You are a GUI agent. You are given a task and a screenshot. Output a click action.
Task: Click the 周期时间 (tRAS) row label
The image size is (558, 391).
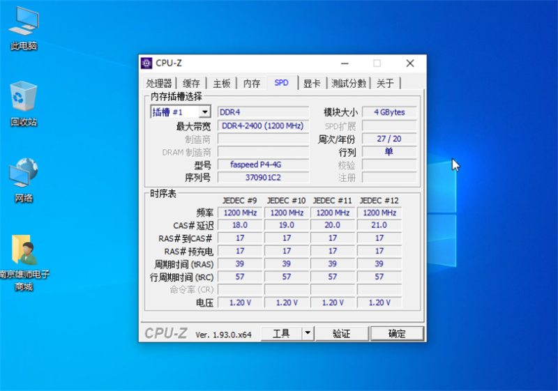pyautogui.click(x=183, y=264)
